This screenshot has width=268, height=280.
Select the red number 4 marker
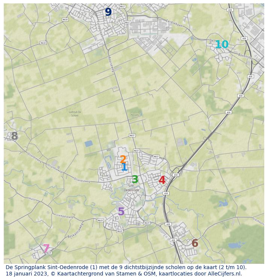[x=162, y=180]
